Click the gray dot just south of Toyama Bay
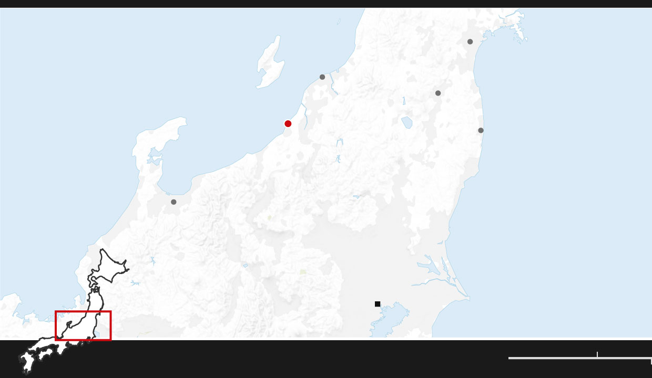This screenshot has height=378, width=652. 174,202
